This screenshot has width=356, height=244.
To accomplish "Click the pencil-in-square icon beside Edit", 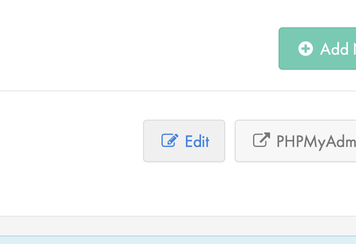I will click(170, 140).
